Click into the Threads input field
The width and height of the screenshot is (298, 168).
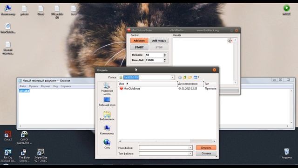pyautogui.click(x=154, y=55)
